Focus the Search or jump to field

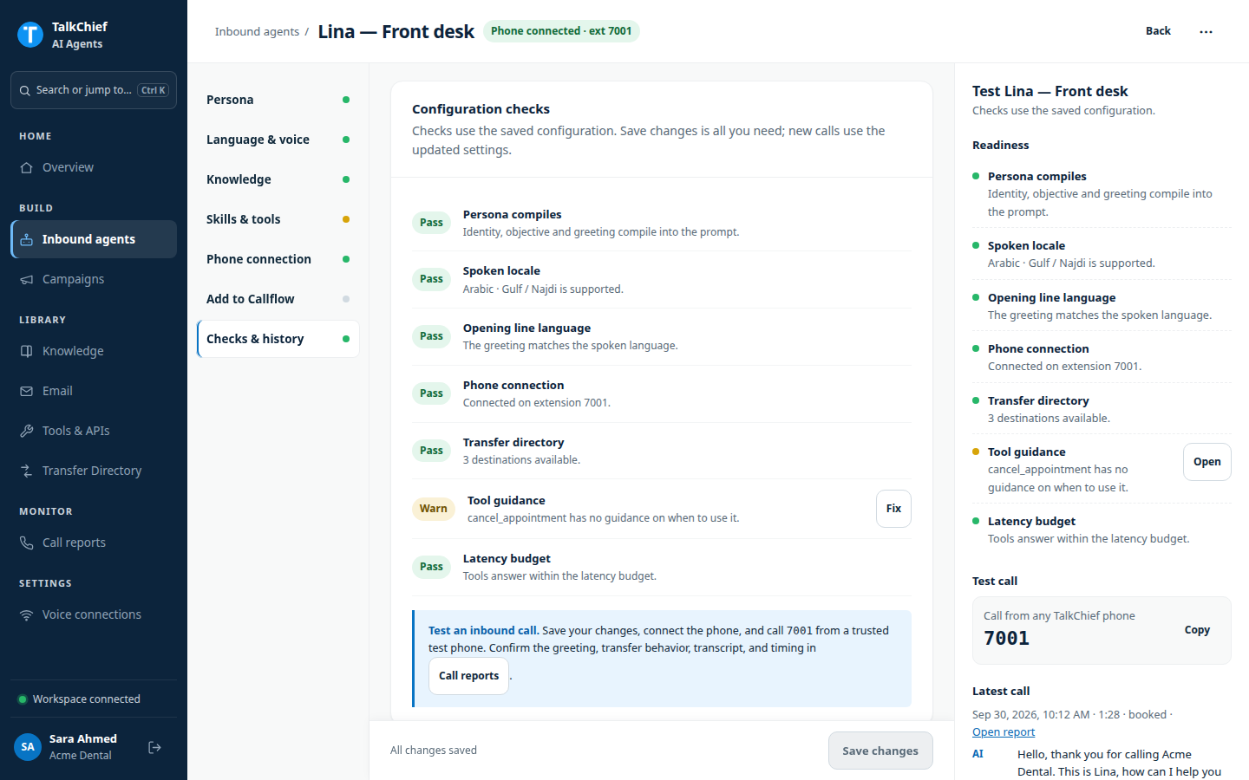(94, 90)
